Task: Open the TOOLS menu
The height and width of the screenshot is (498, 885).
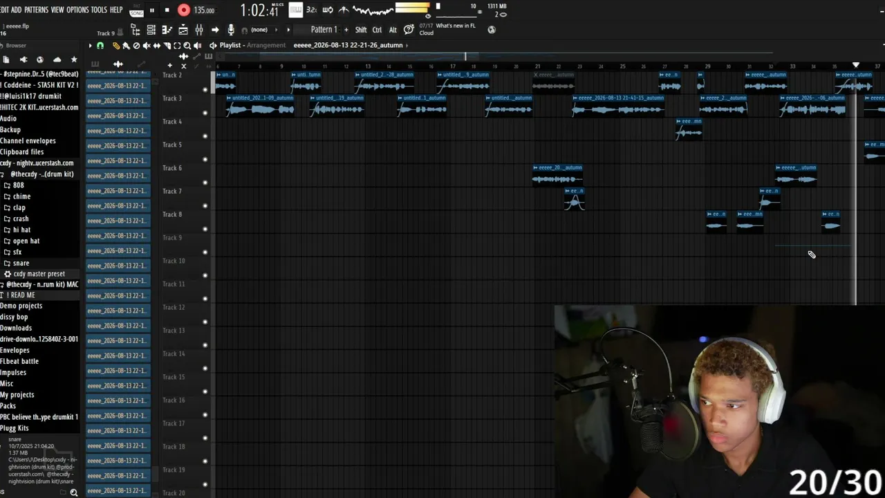Action: 99,10
